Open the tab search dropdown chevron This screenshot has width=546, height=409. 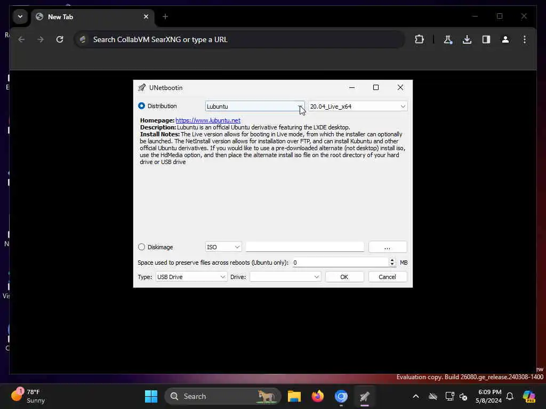(x=20, y=17)
